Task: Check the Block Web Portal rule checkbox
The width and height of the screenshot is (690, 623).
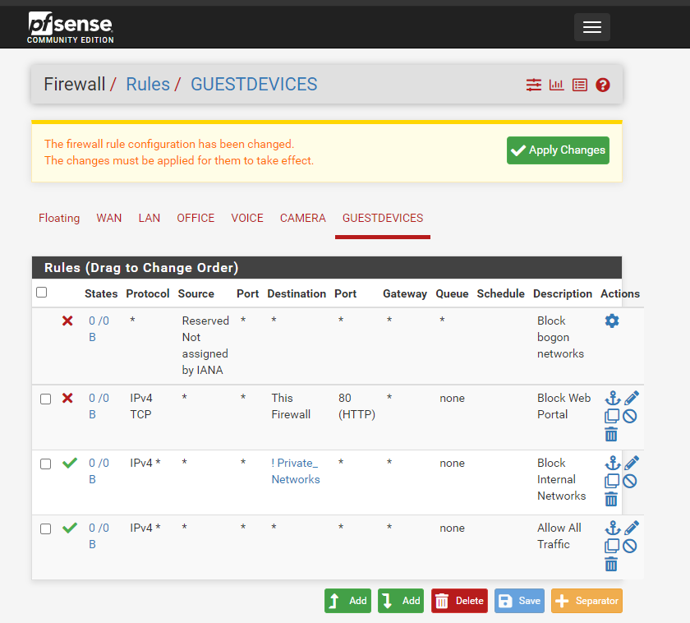Action: click(46, 399)
